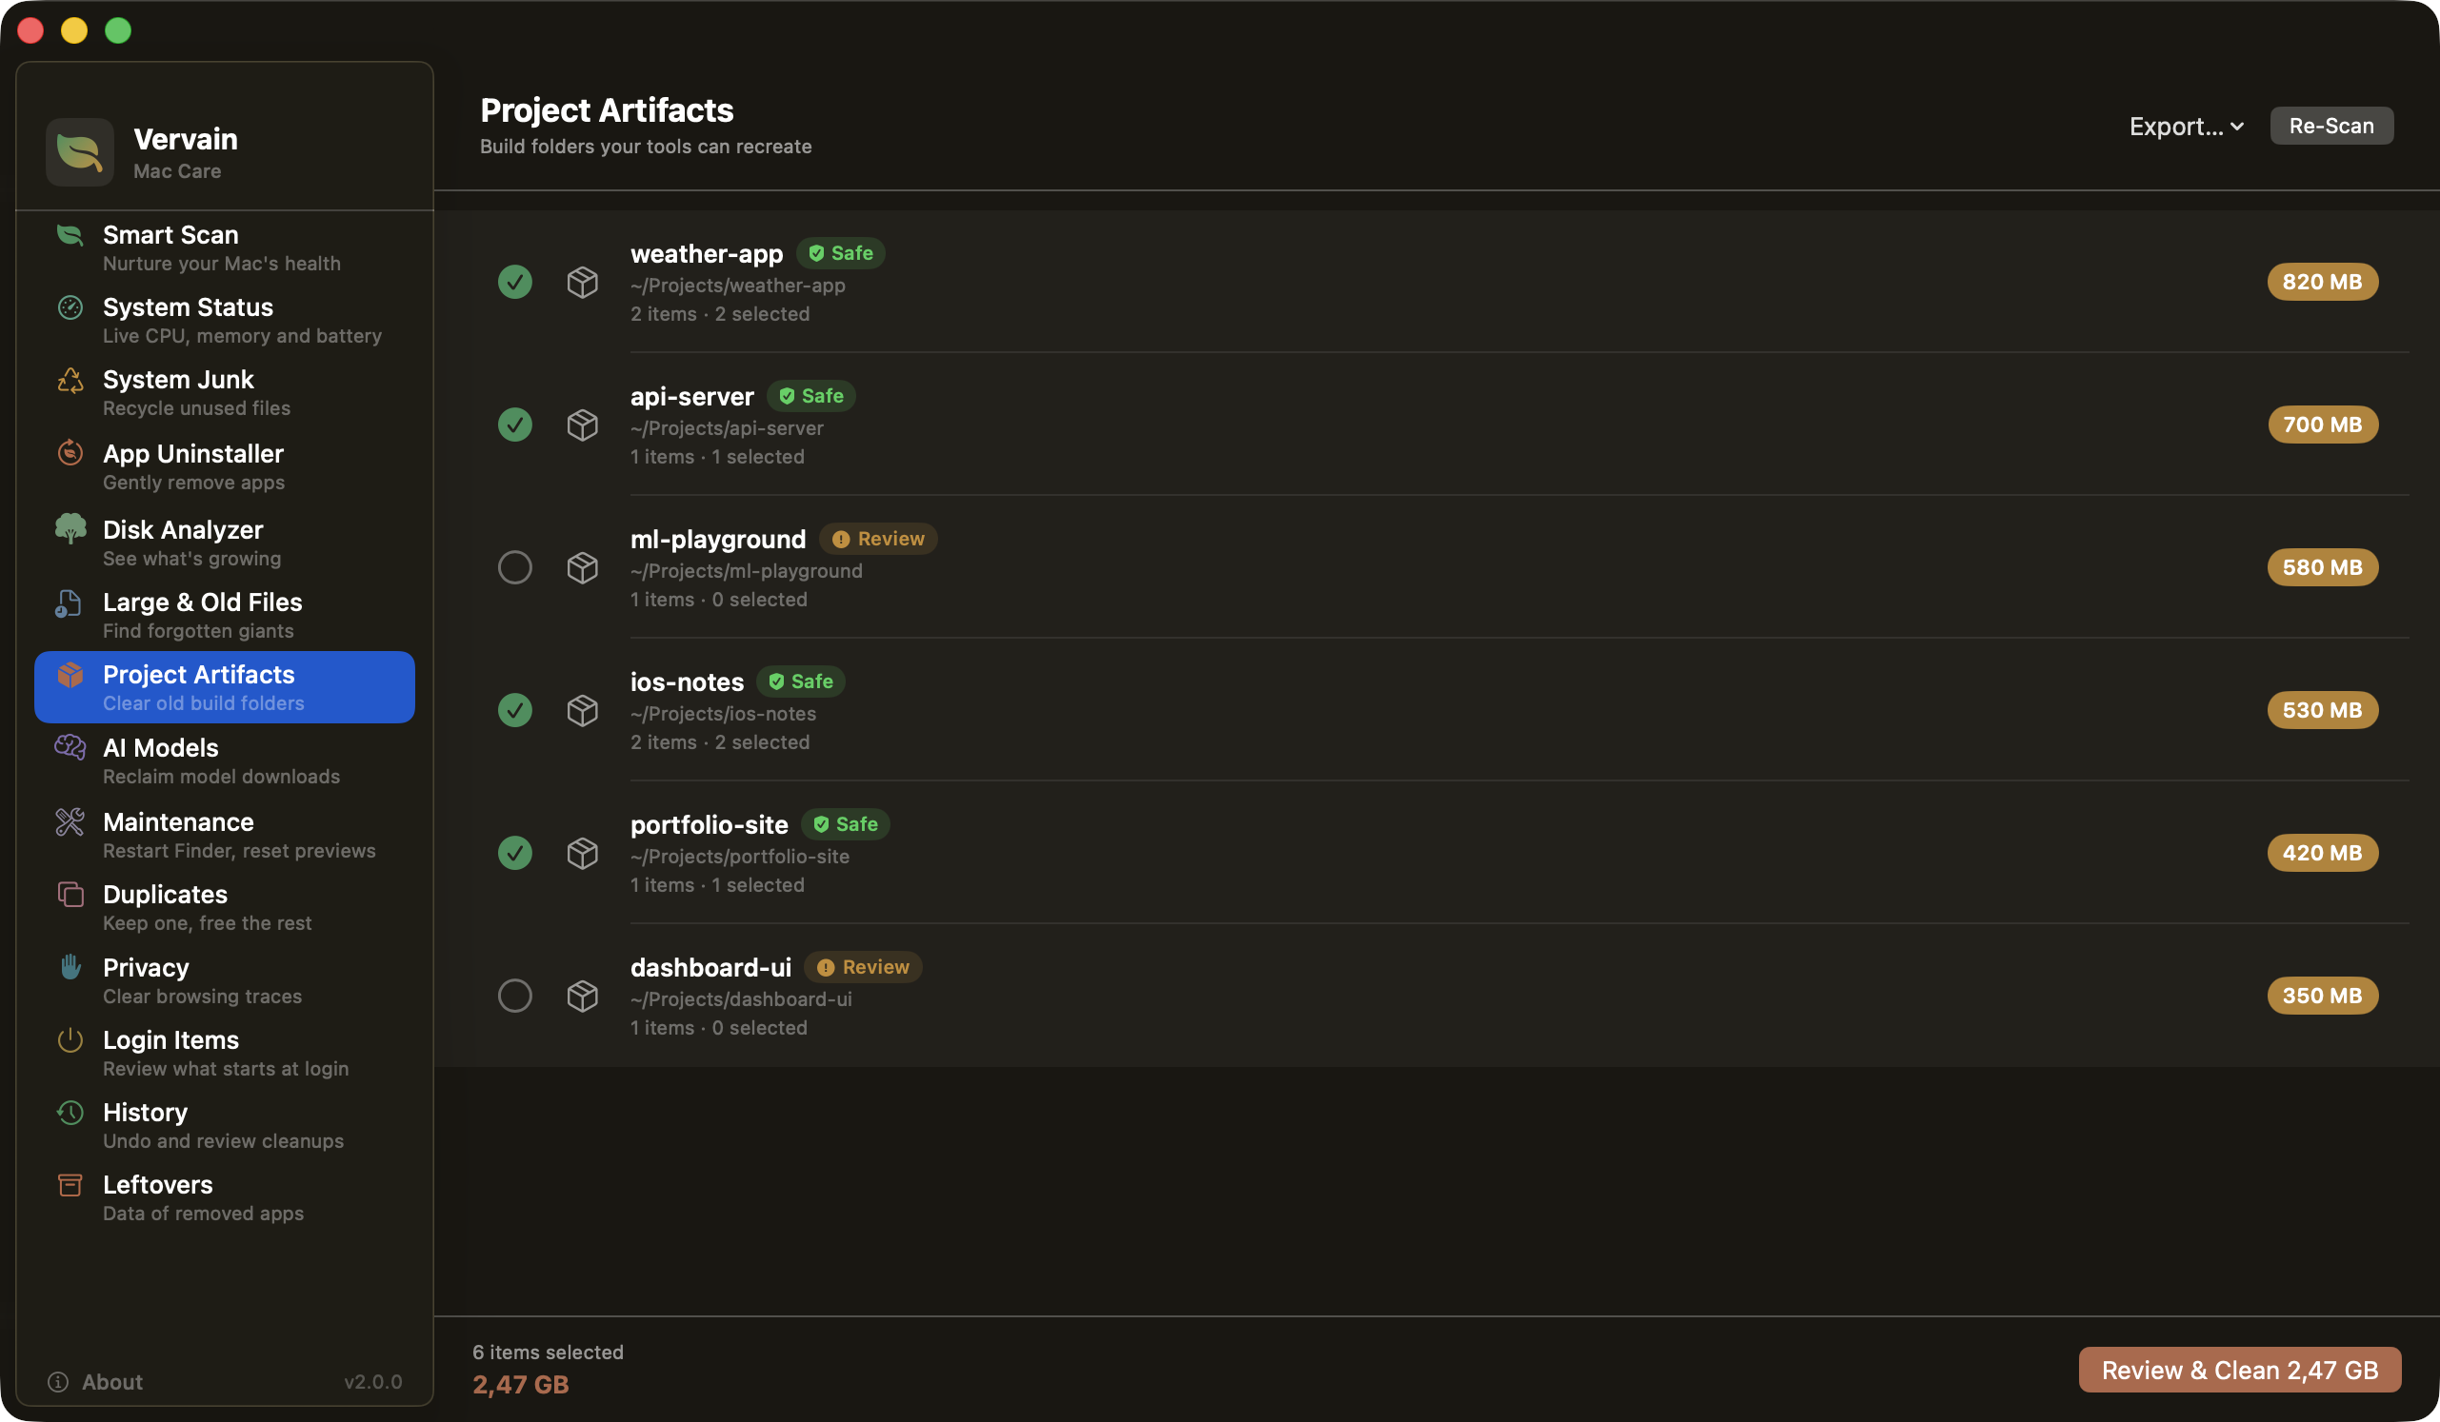Open App Uninstaller icon in sidebar
Image resolution: width=2440 pixels, height=1422 pixels.
[x=70, y=453]
